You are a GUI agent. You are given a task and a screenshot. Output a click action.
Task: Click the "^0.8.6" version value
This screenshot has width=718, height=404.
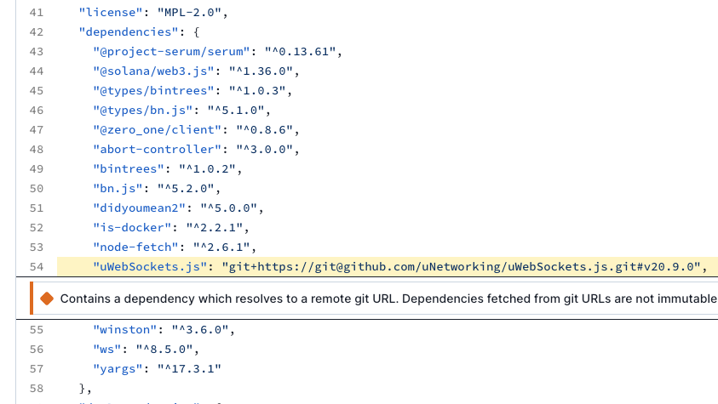[x=265, y=130]
